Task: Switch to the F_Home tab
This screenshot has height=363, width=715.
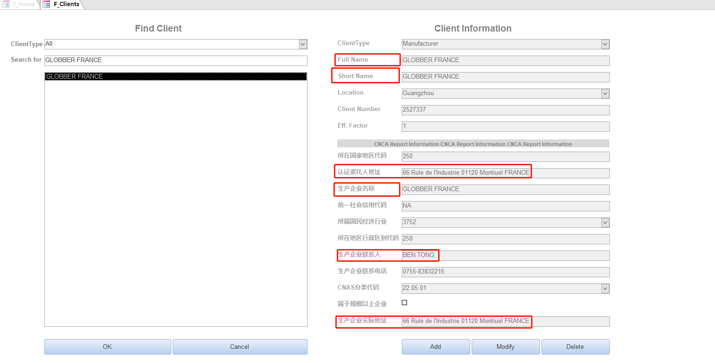Action: [x=24, y=4]
